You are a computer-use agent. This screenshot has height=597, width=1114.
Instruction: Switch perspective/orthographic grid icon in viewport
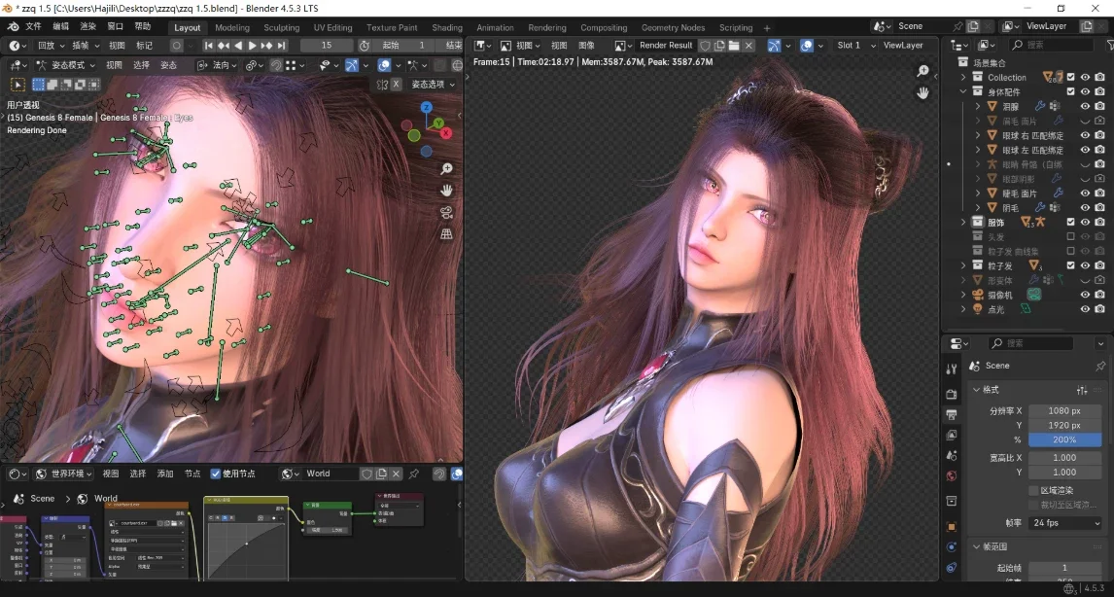[x=446, y=233]
